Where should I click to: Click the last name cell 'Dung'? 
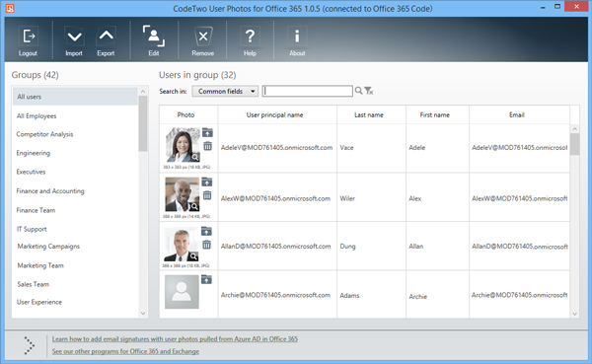372,247
